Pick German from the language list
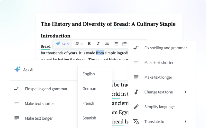The image size is (206, 128). click(89, 89)
